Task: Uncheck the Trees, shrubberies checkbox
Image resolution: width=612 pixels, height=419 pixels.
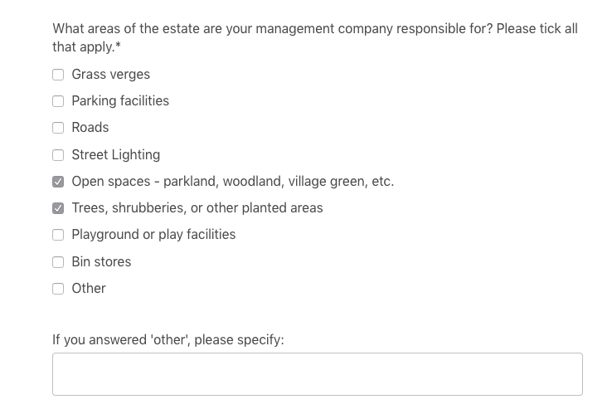Action: click(58, 208)
